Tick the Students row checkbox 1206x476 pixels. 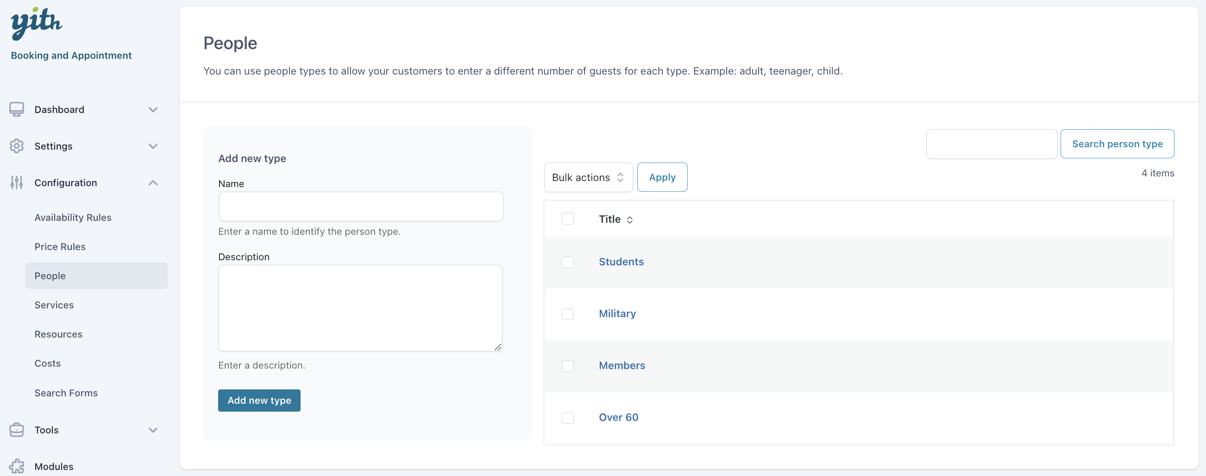coord(567,262)
